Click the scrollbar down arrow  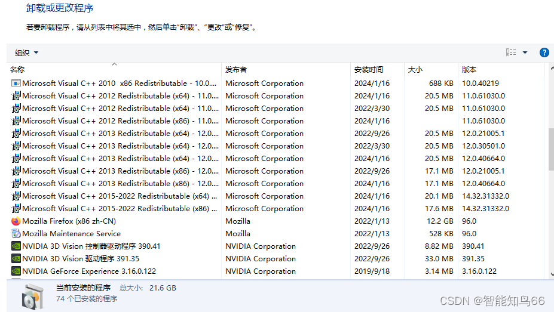552,274
